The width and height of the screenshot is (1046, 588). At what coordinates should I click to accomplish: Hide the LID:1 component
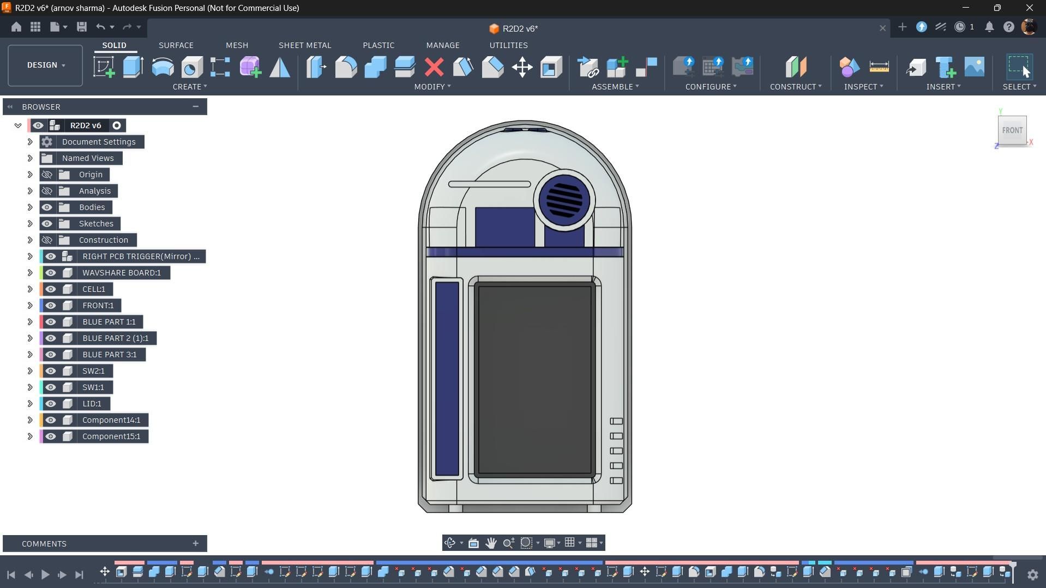(51, 404)
